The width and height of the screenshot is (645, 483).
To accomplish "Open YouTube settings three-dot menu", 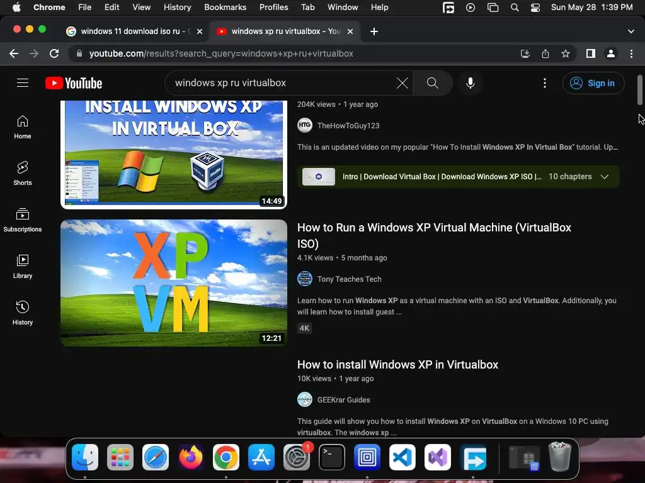I will coord(545,83).
